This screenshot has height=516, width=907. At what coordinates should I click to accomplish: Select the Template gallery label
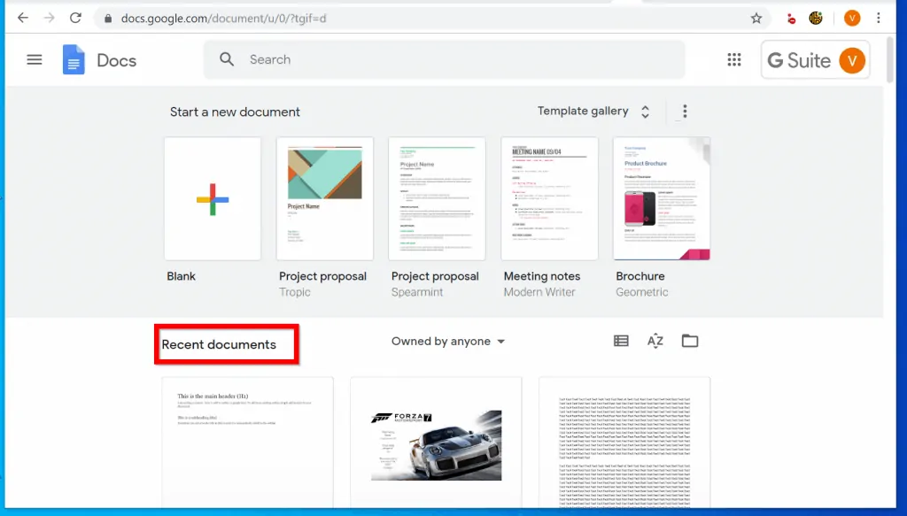[583, 112]
